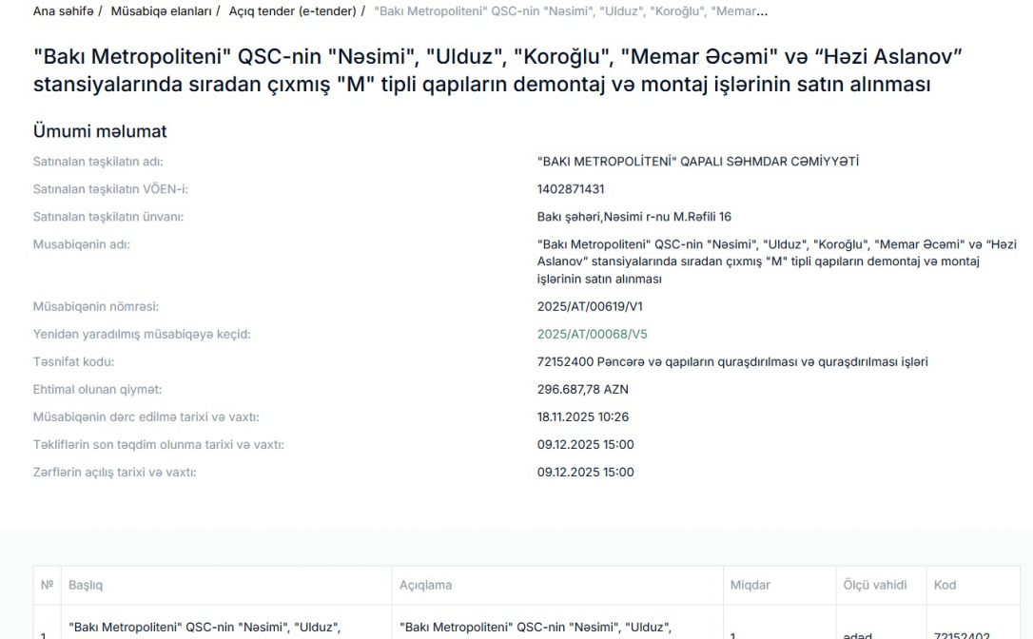Screen dimensions: 1033x639
Task: Click the truncated current-page breadcrumb text
Action: tap(571, 11)
